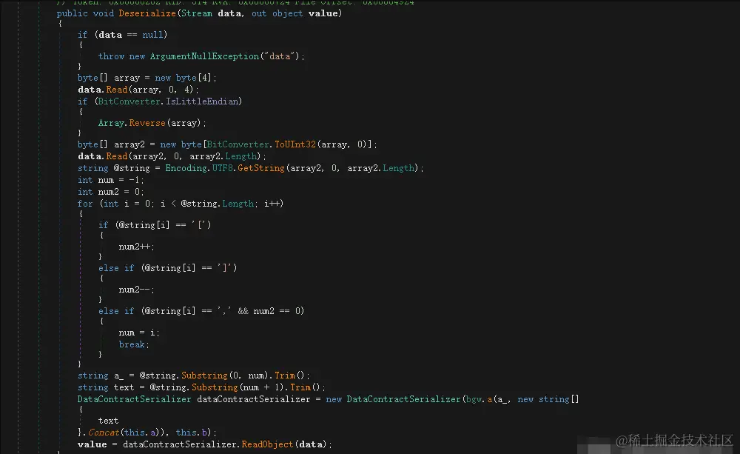Viewport: 740px width, 454px height.
Task: Click 'value' in the final assignment
Action: tap(92, 444)
